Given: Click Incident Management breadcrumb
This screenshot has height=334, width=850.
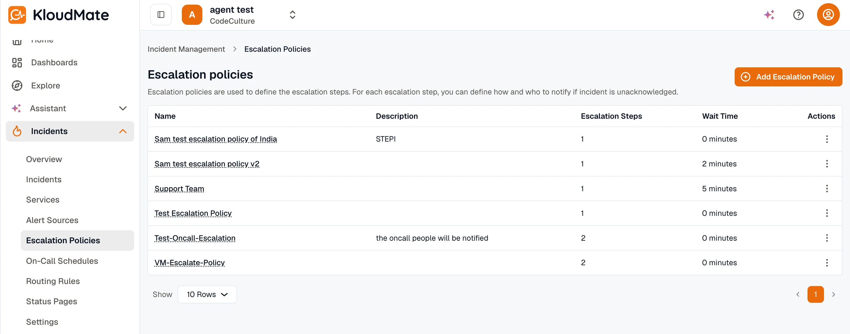Looking at the screenshot, I should [x=186, y=49].
